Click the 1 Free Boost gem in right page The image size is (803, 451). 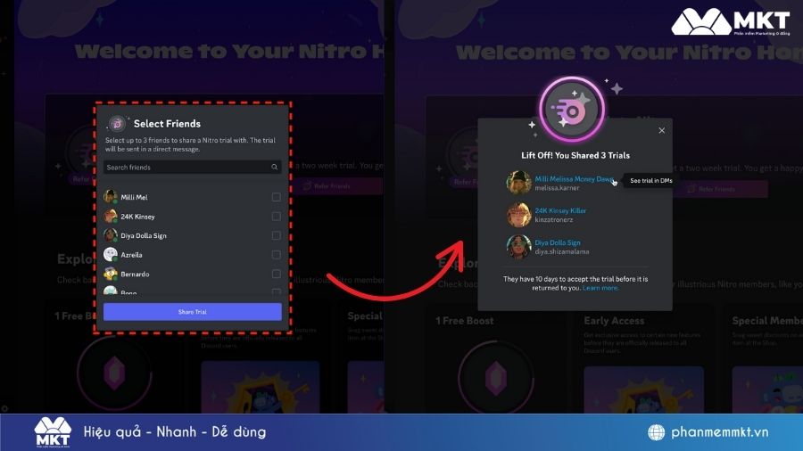coord(496,378)
